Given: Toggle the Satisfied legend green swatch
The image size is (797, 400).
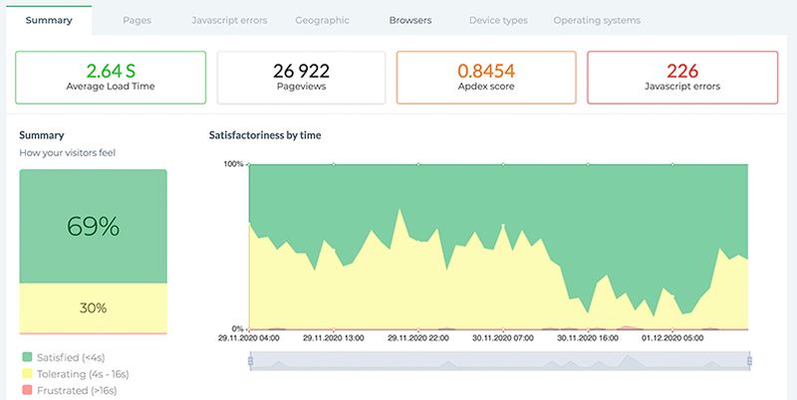Looking at the screenshot, I should (x=27, y=357).
